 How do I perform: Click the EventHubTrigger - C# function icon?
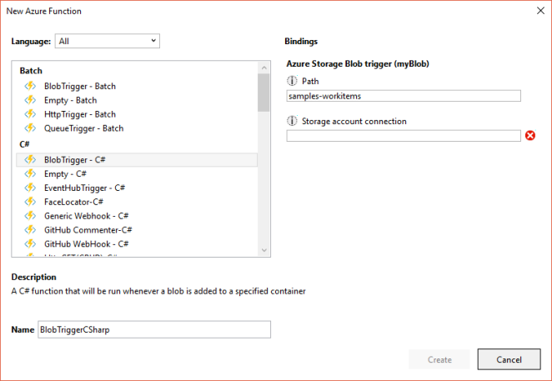coord(30,188)
